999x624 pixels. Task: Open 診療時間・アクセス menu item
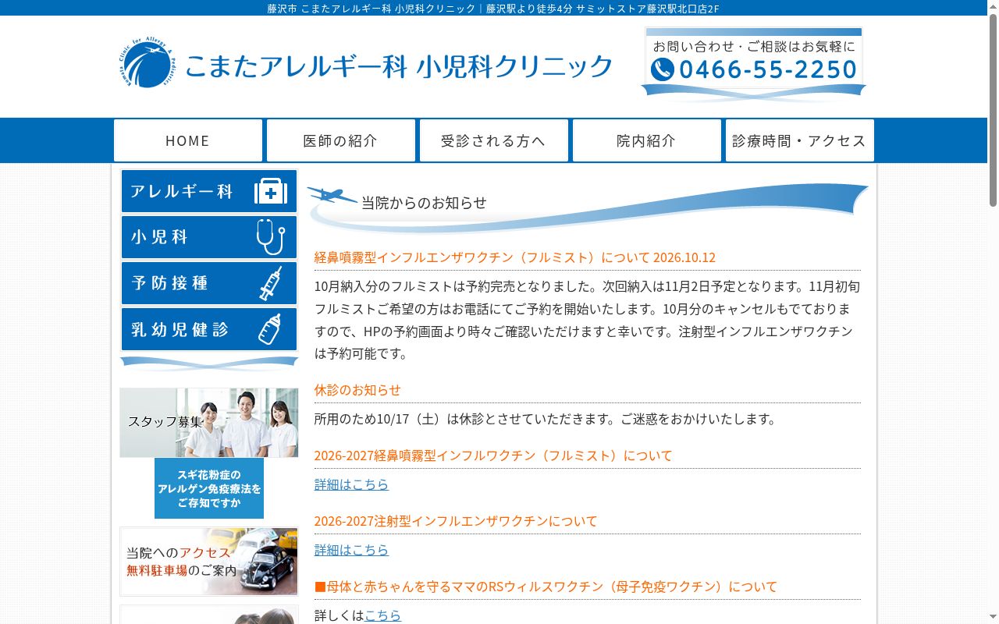tap(800, 140)
